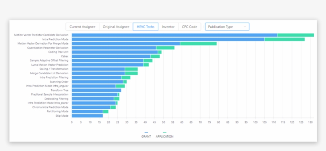Click the grant bar for Sample Adaptive Offset Filtering
326x151 pixels.
click(107, 60)
